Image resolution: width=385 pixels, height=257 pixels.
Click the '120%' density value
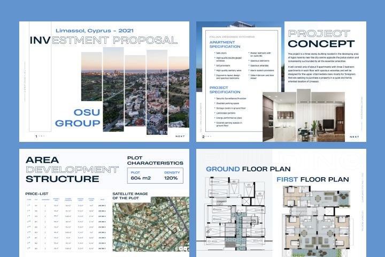171,178
